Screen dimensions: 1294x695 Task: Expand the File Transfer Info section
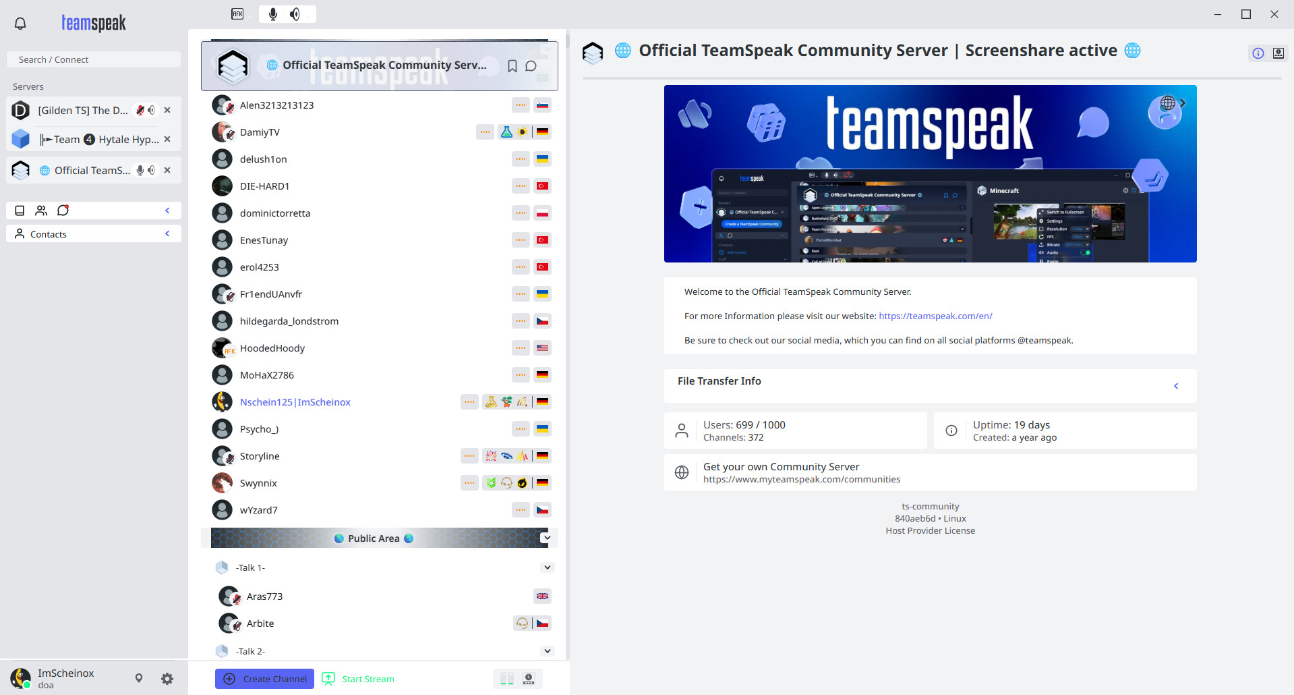tap(1176, 386)
